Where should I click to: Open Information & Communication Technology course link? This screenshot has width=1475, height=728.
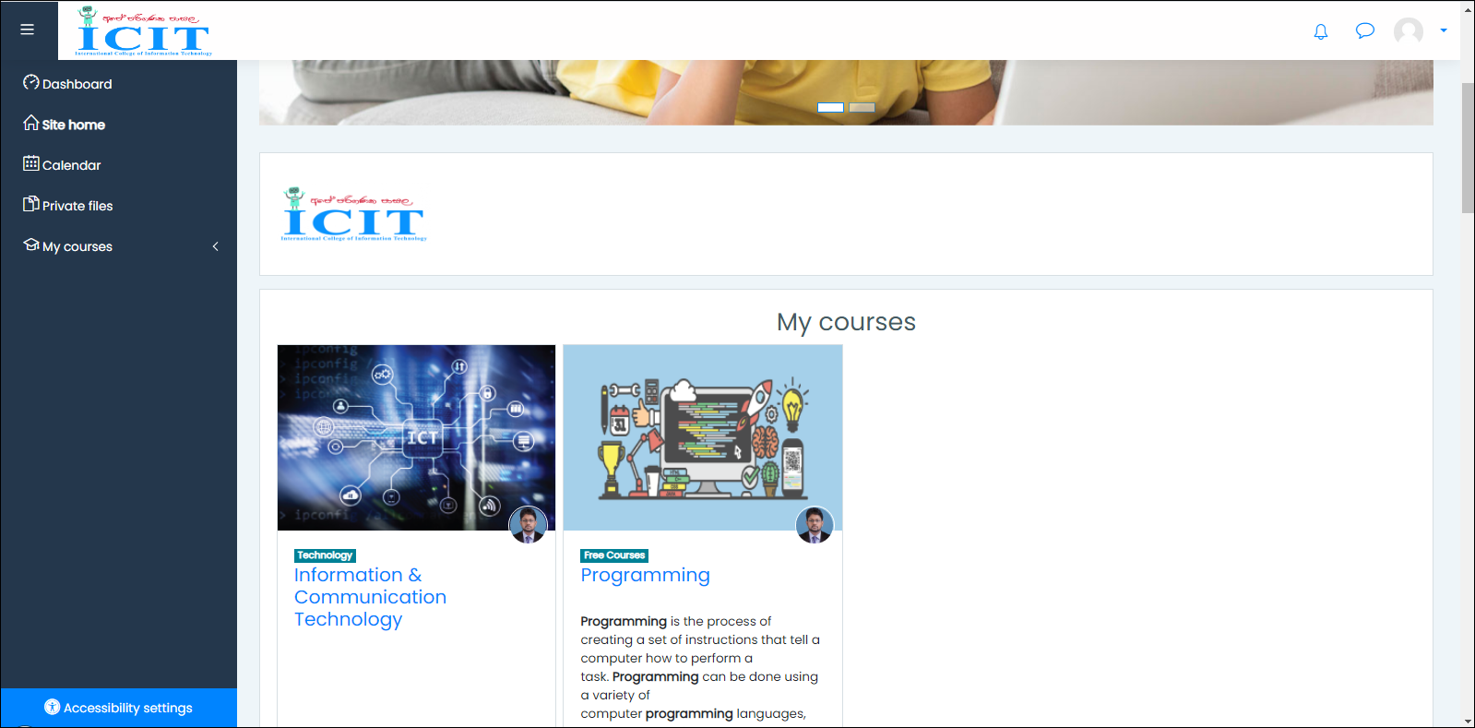click(370, 597)
